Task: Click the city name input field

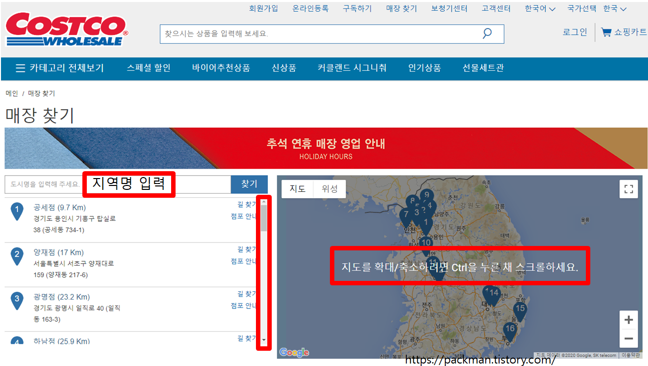Action: pos(118,184)
